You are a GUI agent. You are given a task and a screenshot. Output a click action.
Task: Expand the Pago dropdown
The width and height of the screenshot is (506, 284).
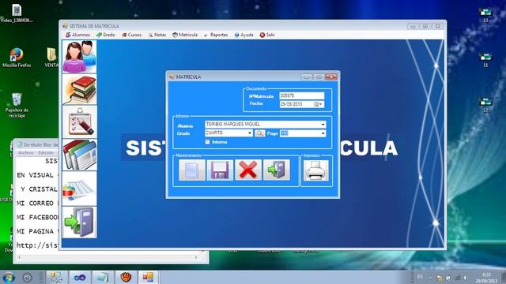coord(323,133)
